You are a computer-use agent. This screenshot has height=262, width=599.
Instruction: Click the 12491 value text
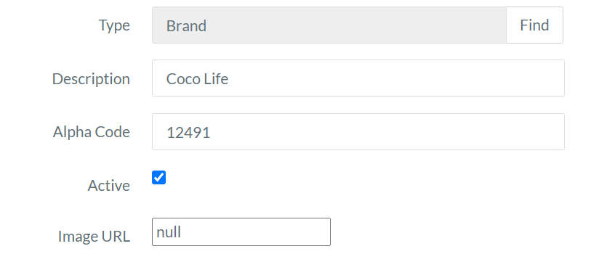point(188,132)
